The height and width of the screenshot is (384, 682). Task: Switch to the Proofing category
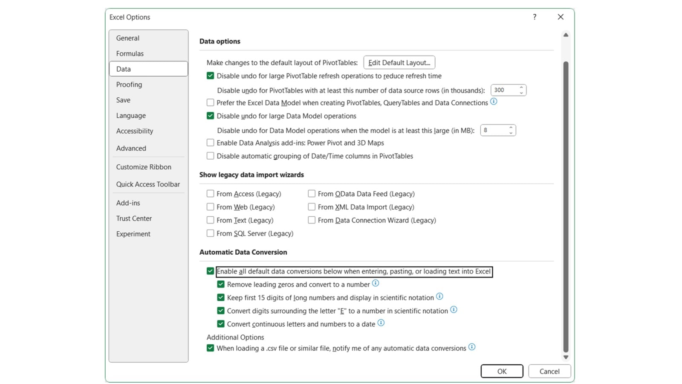129,84
